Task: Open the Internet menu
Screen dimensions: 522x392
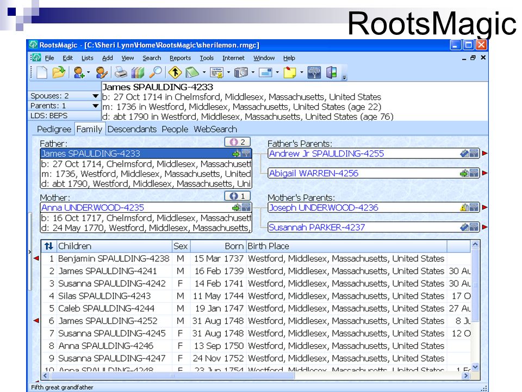Action: pyautogui.click(x=233, y=58)
